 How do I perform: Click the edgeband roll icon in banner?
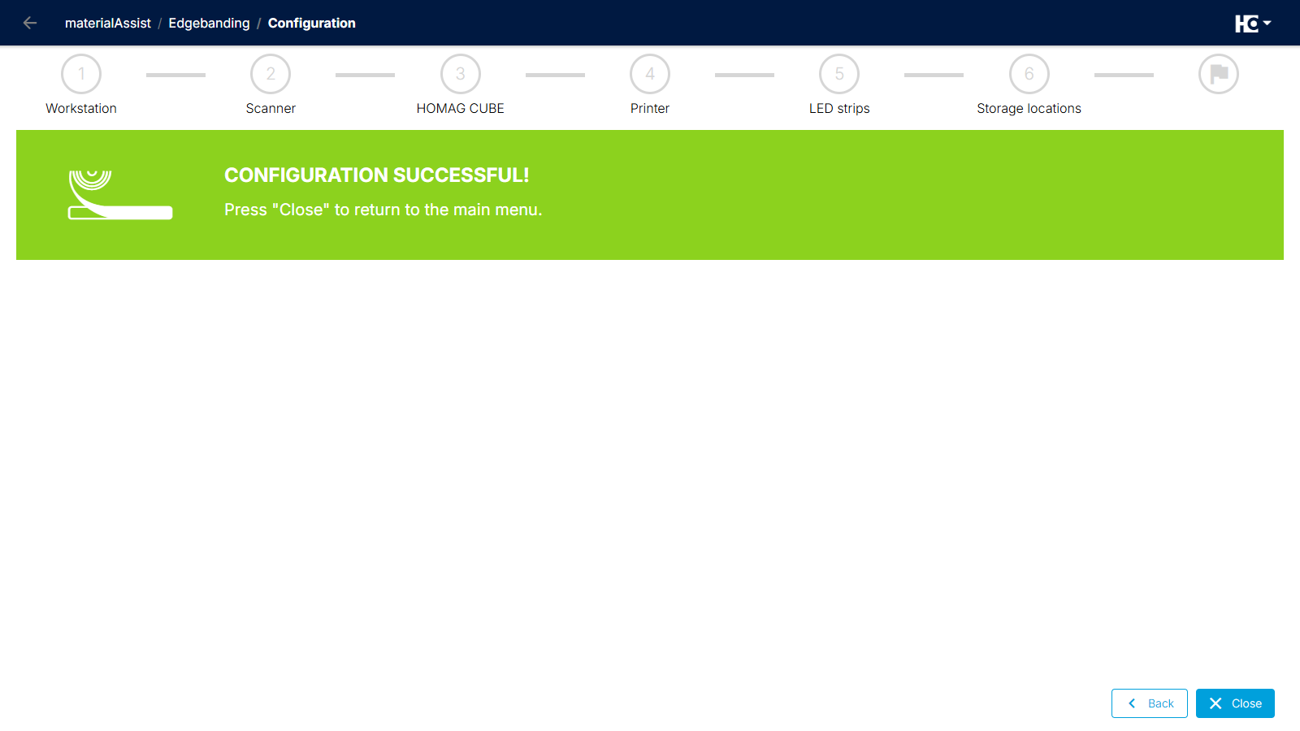click(x=120, y=195)
